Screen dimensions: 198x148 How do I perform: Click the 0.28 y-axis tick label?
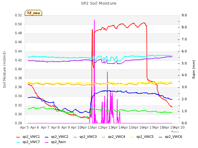click(x=19, y=123)
